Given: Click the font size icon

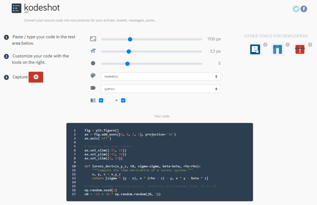Looking at the screenshot, I should (x=93, y=51).
